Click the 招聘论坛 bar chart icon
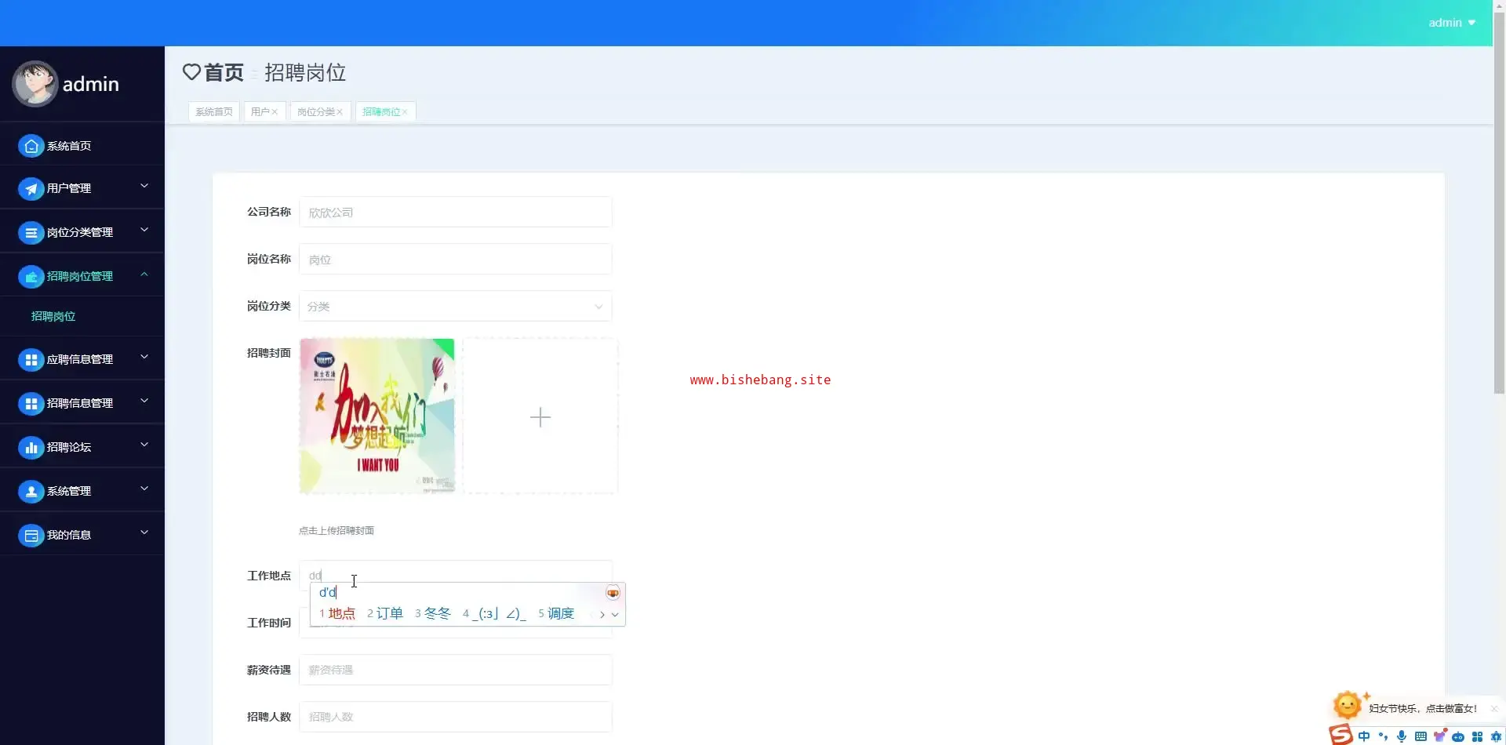 [31, 447]
